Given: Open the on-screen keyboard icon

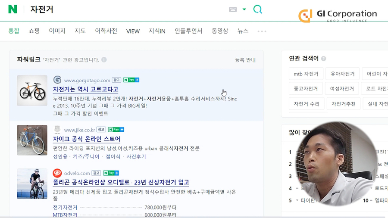Looking at the screenshot, I should [x=233, y=9].
